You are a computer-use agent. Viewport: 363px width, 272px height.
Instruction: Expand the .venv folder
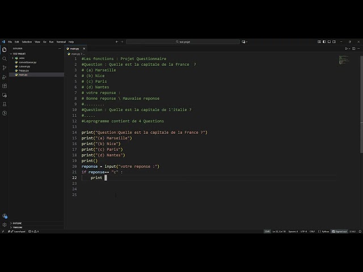pyautogui.click(x=36, y=58)
